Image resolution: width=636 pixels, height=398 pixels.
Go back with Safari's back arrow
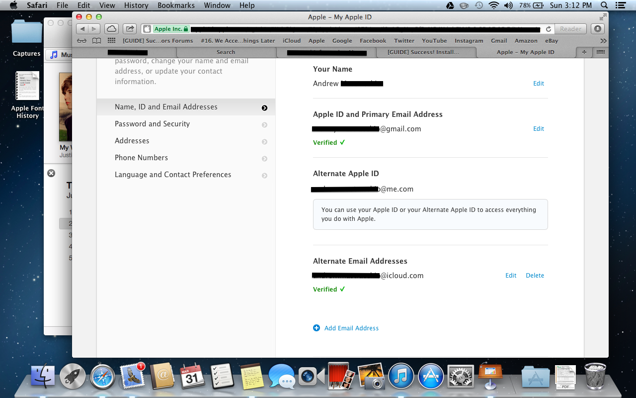(82, 29)
